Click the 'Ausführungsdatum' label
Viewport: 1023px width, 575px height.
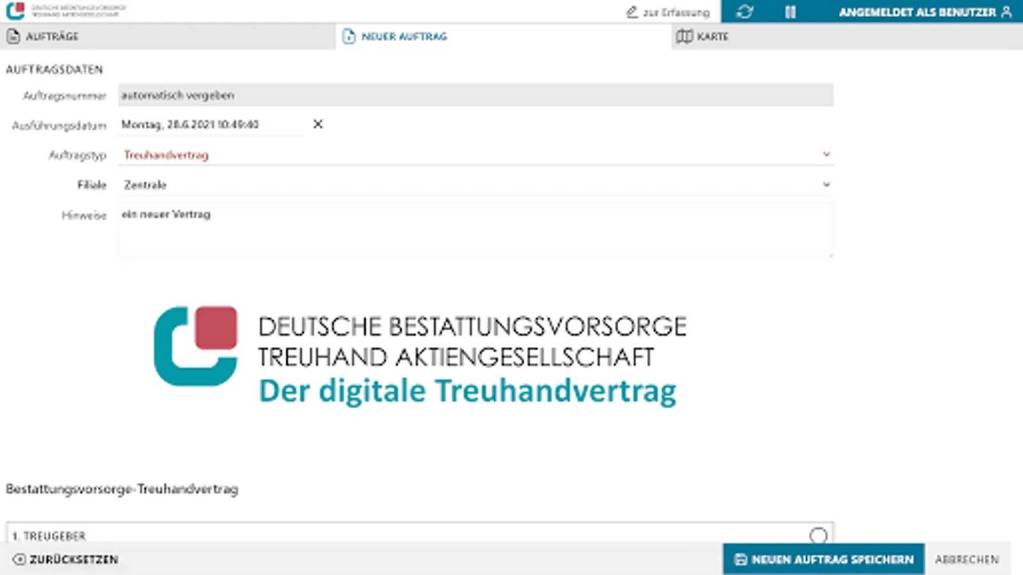tap(59, 126)
